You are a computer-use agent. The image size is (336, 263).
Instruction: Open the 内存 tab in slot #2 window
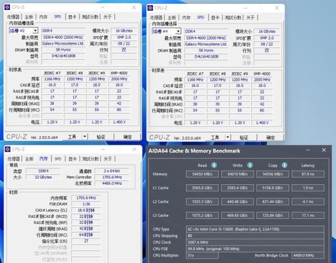click(x=43, y=16)
